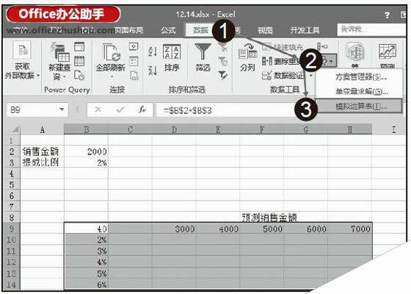411x294 pixels.
Task: Click the Consolidate icon in Data Tools group
Action: [322, 47]
